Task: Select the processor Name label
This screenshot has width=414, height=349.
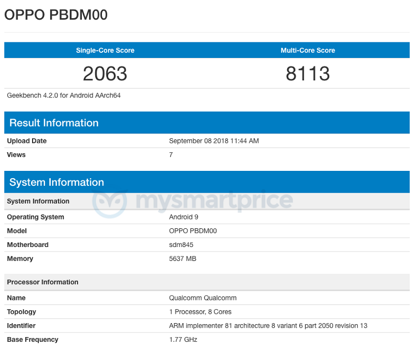Action: [16, 298]
